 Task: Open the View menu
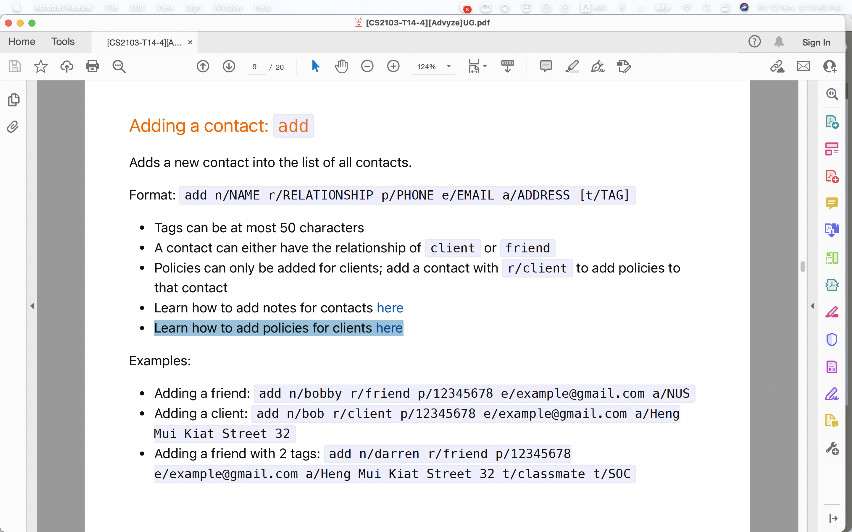pos(165,7)
